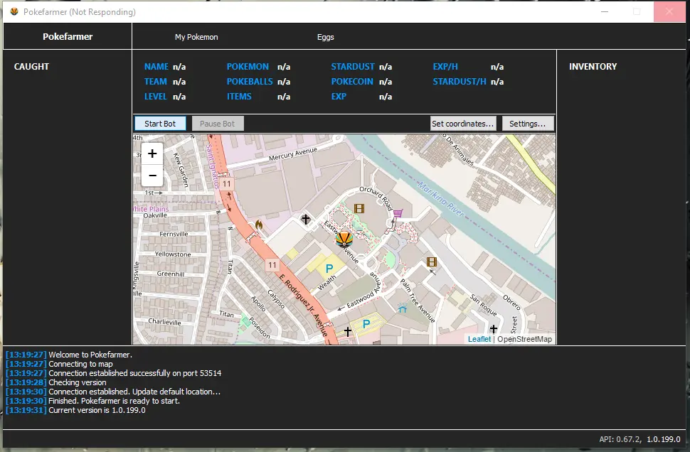Click the Marikina River label on the map
Viewport: 690px width, 452px height.
tap(441, 199)
